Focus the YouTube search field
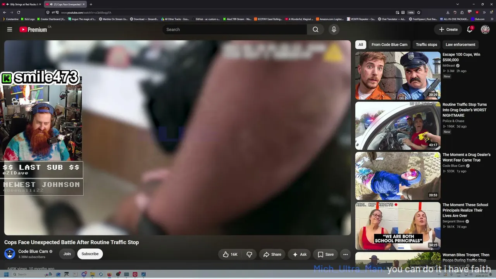The height and width of the screenshot is (279, 496). [x=235, y=29]
